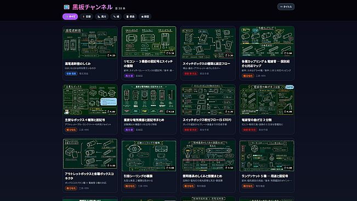Select the filter chip with wrench icon
The width and height of the screenshot is (357, 201).
click(x=116, y=16)
